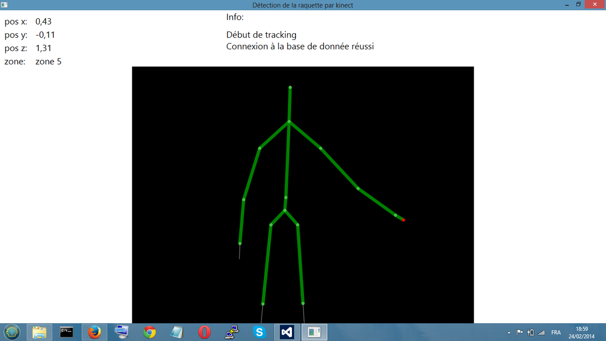Open the Action Center flag icon

coord(520,332)
